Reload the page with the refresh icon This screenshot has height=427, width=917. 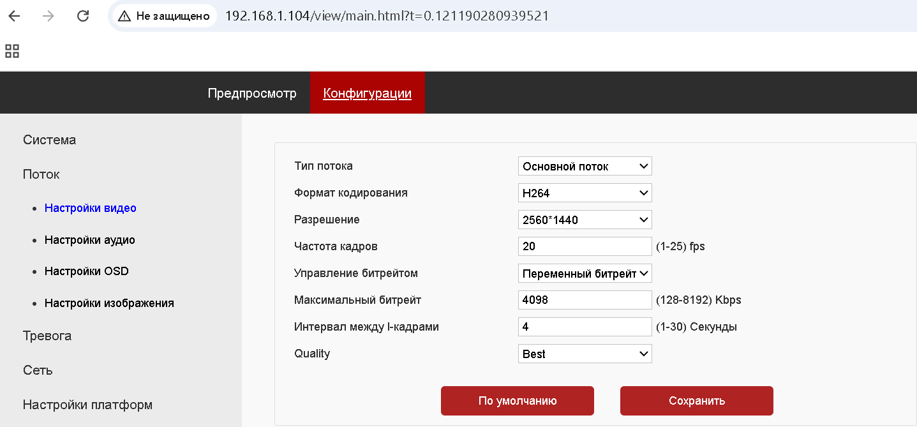(83, 16)
